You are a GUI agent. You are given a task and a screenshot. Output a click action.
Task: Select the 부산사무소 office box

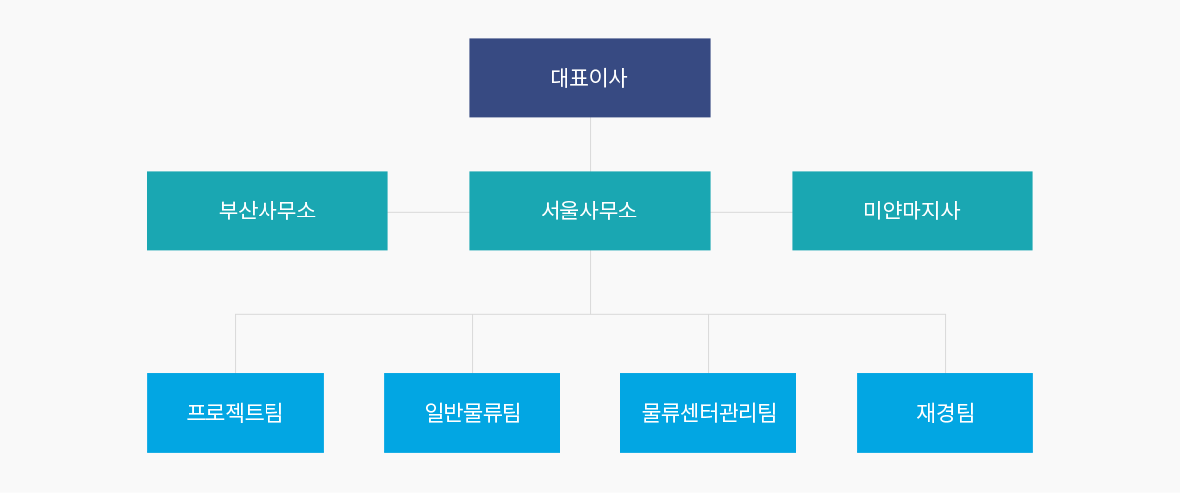pyautogui.click(x=267, y=211)
